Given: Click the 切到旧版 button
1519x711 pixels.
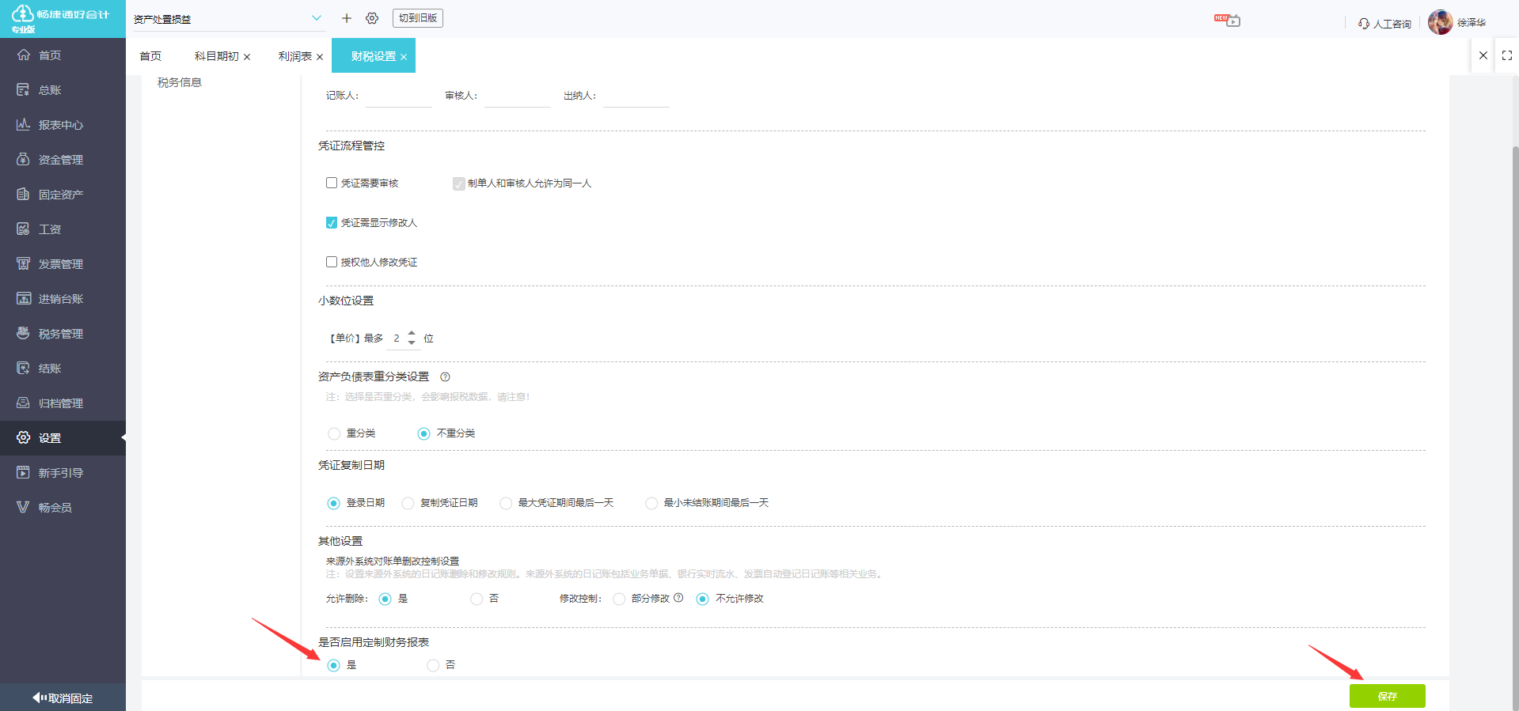Looking at the screenshot, I should coord(417,18).
